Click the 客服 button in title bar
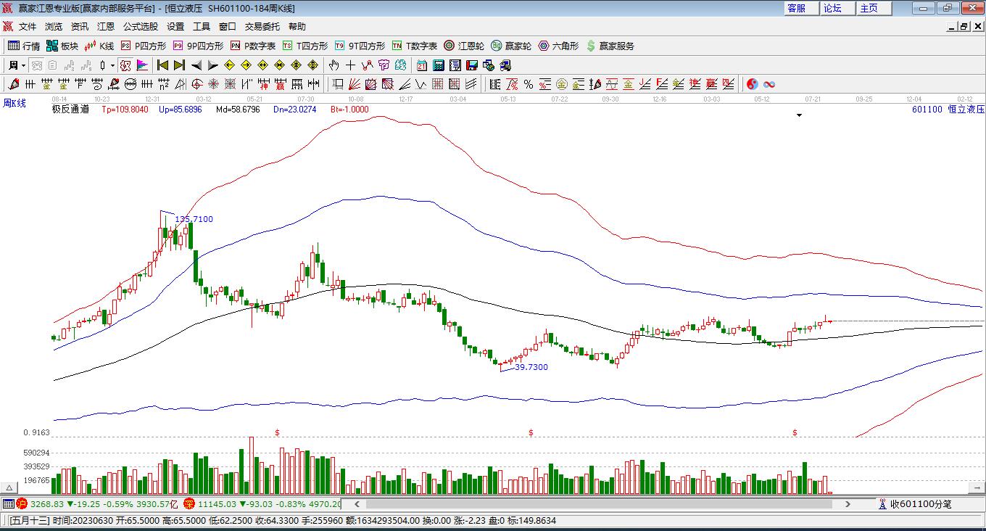The height and width of the screenshot is (531, 986). coord(796,8)
